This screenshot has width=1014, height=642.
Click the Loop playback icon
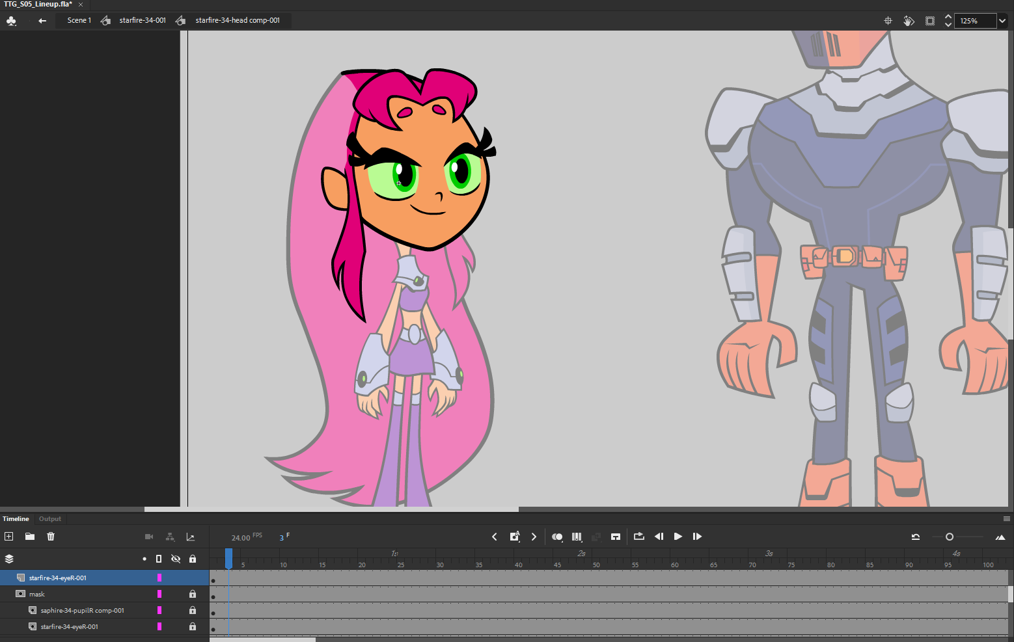click(638, 537)
